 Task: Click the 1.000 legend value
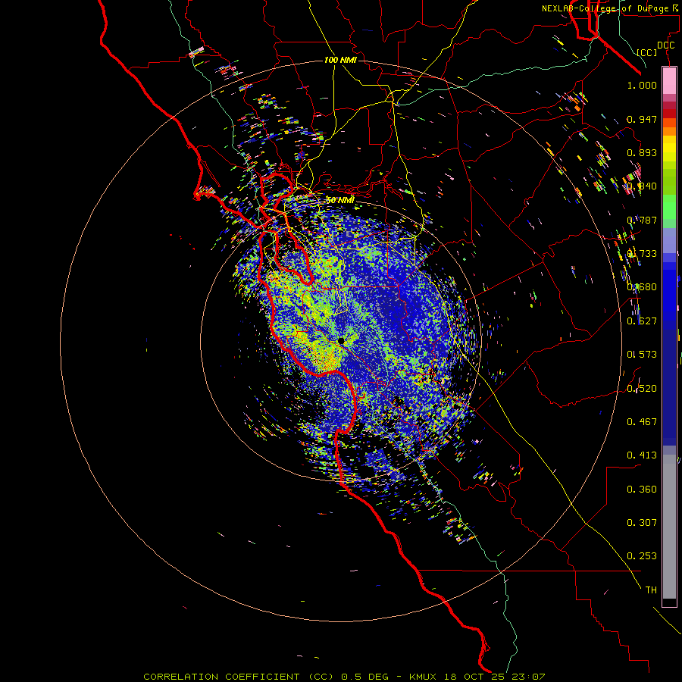click(x=642, y=85)
